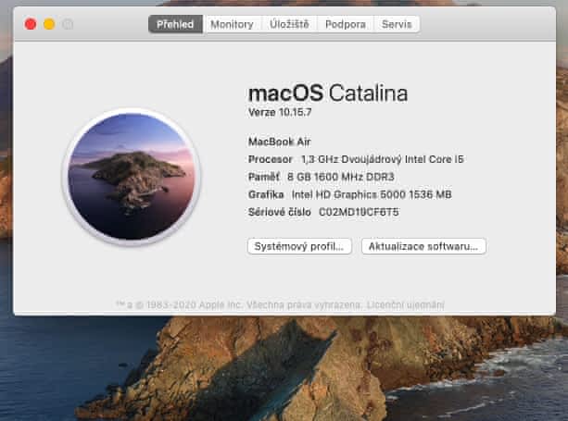Click memory value 8 GB 1600 MHz DDR3

[x=340, y=177]
